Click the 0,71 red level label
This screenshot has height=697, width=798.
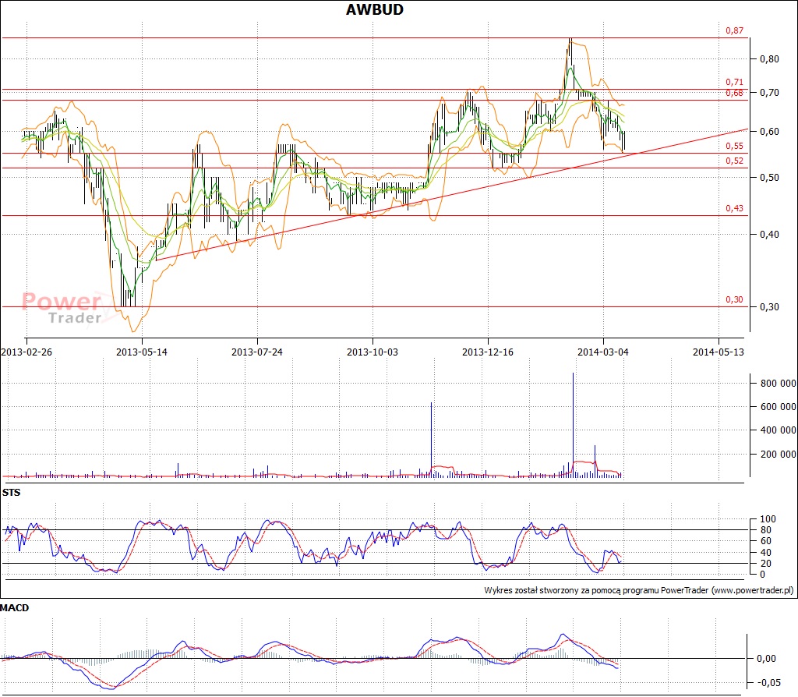(x=734, y=82)
